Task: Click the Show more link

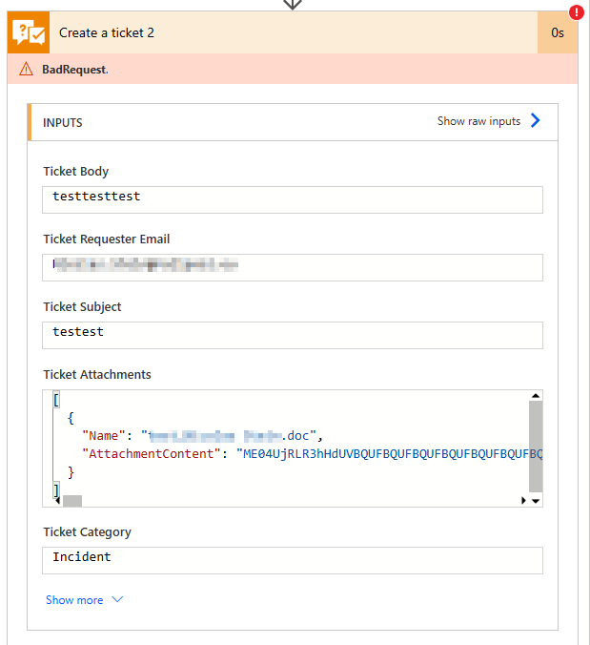Action: coord(73,600)
